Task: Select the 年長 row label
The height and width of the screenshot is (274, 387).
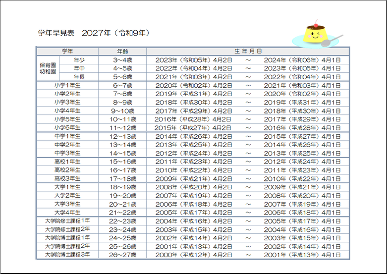Action: 79,77
